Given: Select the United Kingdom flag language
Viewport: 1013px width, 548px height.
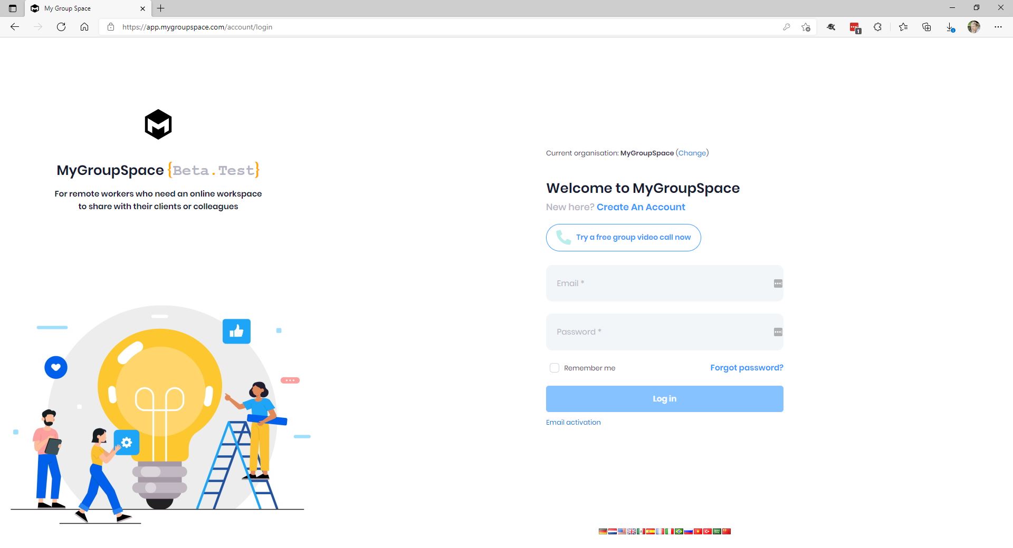Looking at the screenshot, I should coord(632,531).
